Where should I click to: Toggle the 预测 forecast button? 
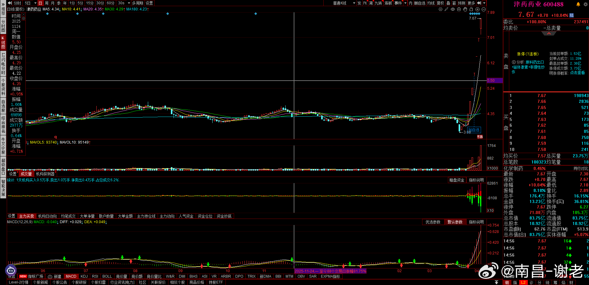[462, 3]
